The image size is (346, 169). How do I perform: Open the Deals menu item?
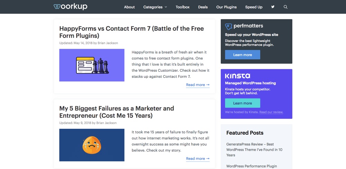pos(203,7)
